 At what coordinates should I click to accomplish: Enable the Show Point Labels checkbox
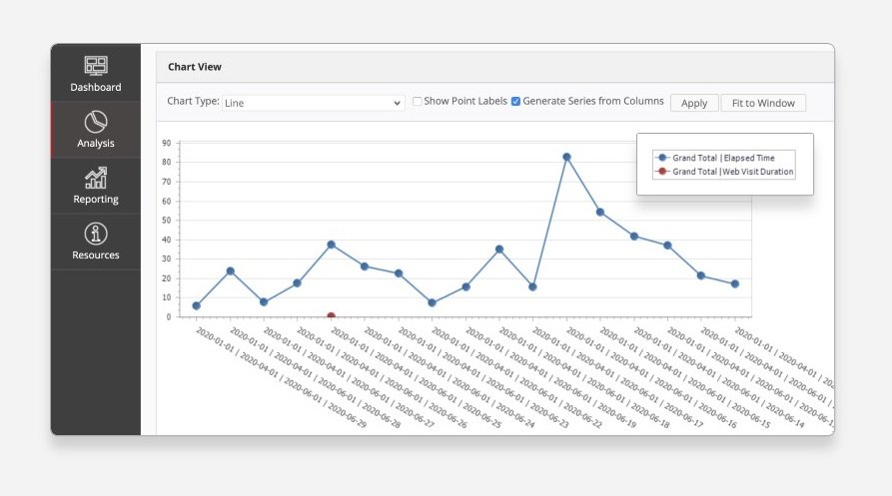pyautogui.click(x=418, y=102)
